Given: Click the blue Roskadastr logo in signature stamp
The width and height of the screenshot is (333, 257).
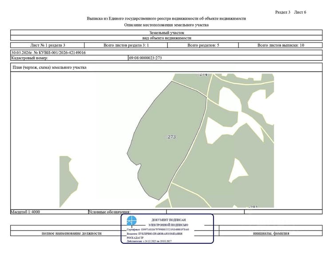Looking at the screenshot, I should 132,221.
